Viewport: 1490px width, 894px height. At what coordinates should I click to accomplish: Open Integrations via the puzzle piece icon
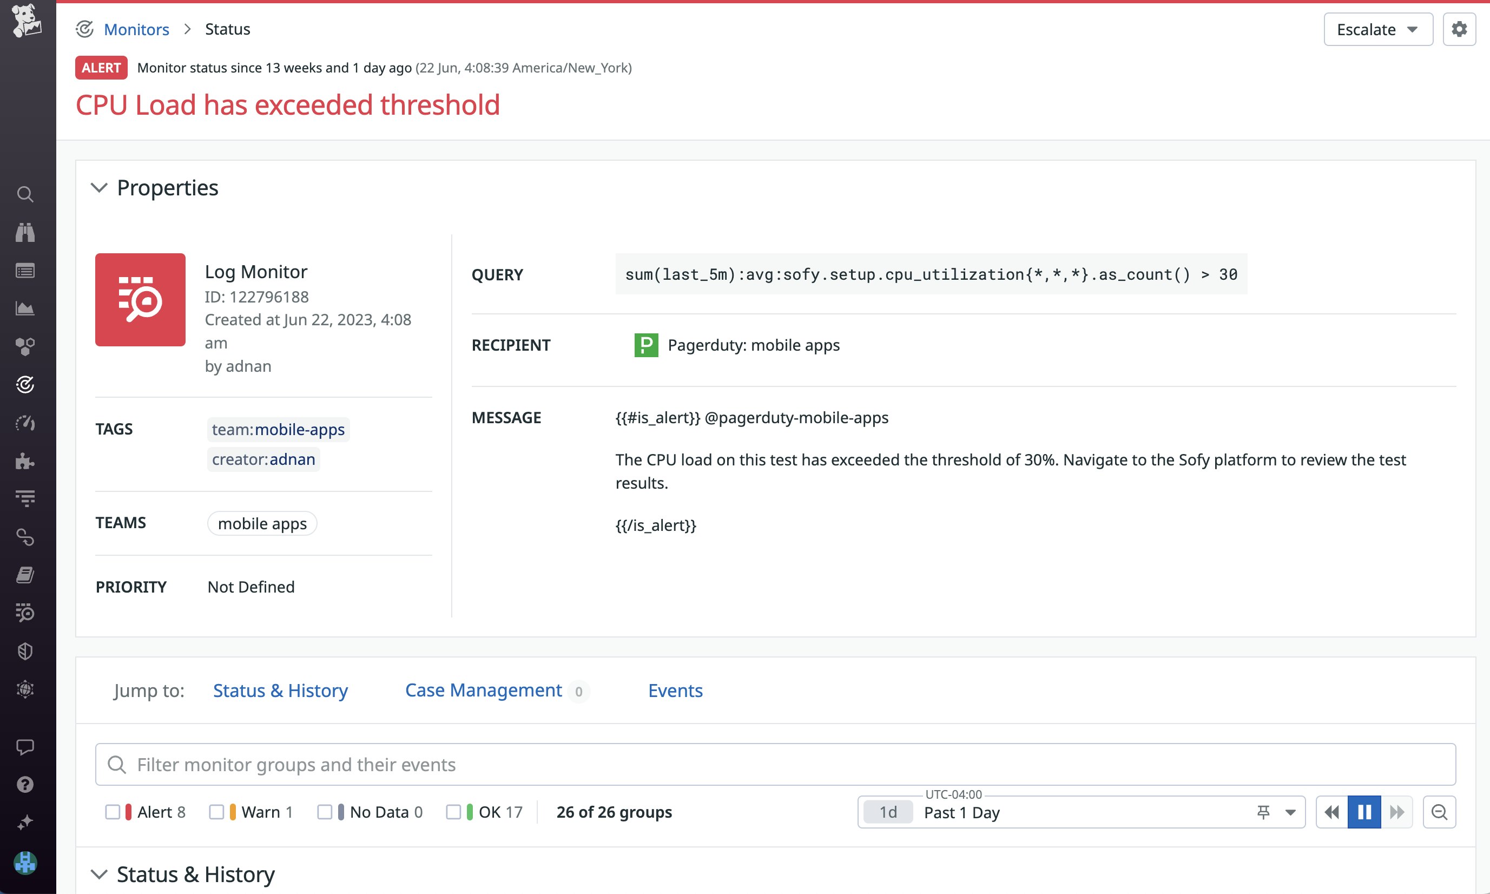pyautogui.click(x=25, y=462)
